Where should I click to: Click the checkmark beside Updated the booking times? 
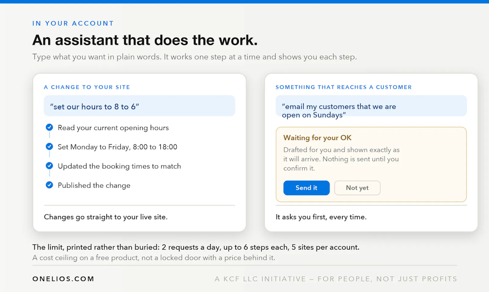(49, 166)
